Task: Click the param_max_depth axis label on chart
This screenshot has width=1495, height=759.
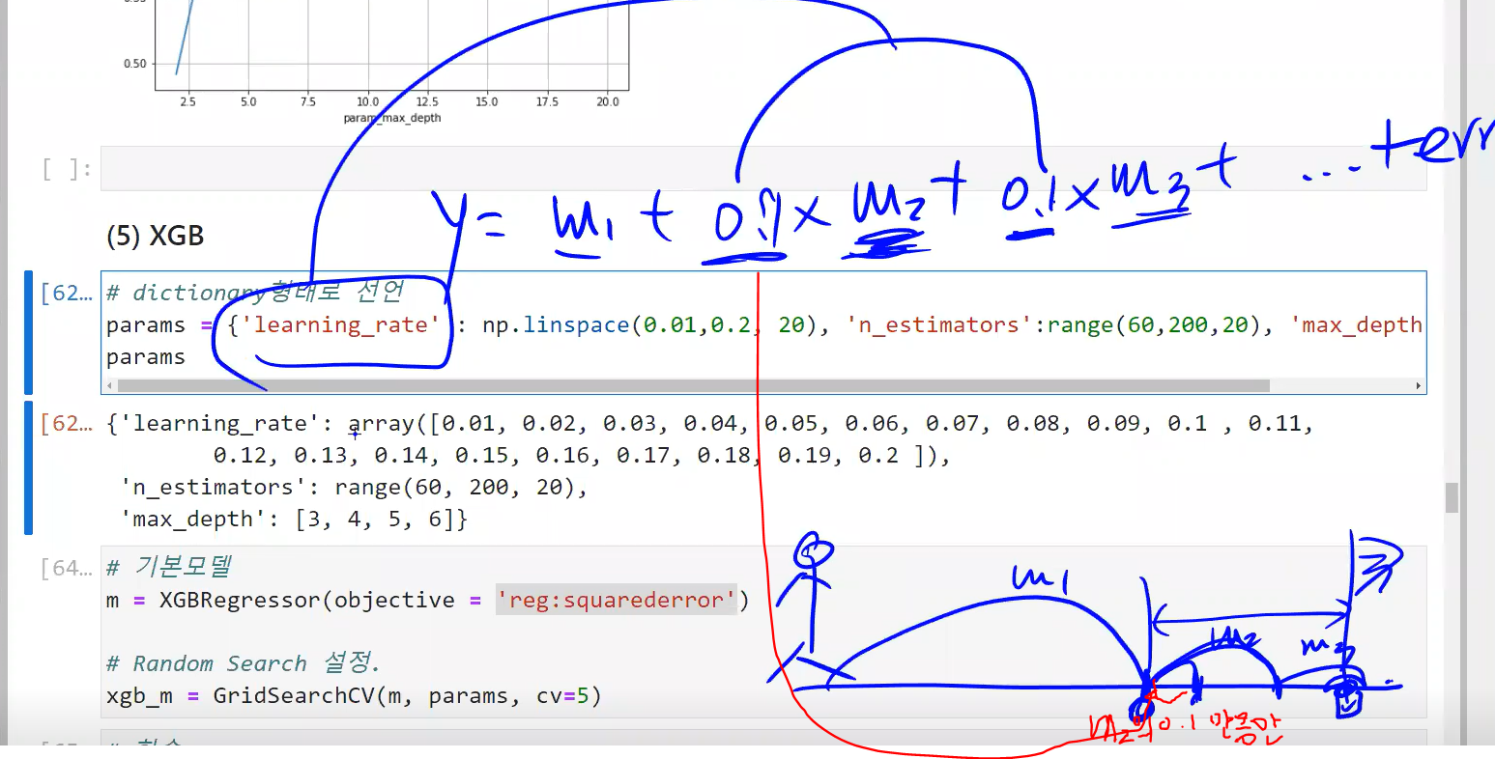Action: (392, 118)
